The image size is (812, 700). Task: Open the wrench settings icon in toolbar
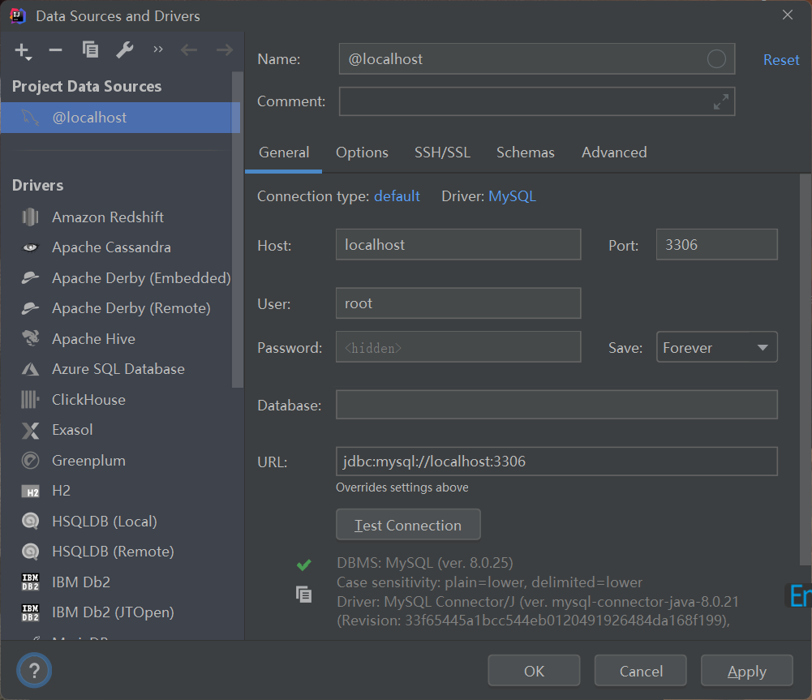tap(125, 49)
